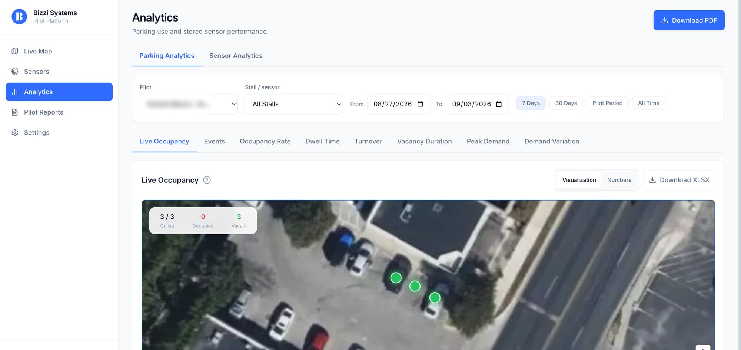Click the 0 Occupied count
741x350 pixels.
pos(203,221)
